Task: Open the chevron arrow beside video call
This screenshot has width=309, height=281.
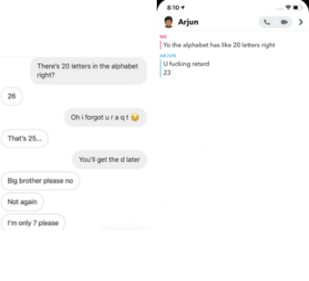Action: coord(301,22)
